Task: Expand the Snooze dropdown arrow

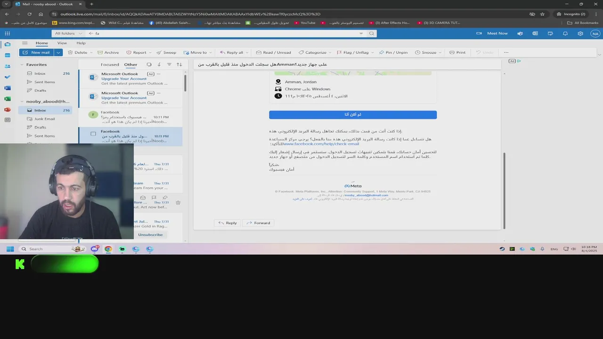Action: 440,52
